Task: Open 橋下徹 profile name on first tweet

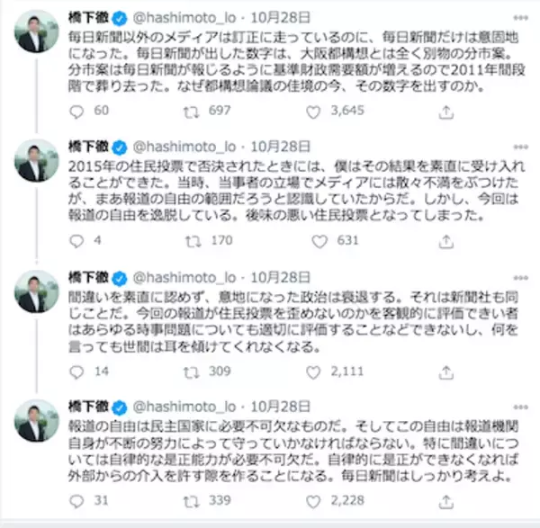Action: coord(89,16)
